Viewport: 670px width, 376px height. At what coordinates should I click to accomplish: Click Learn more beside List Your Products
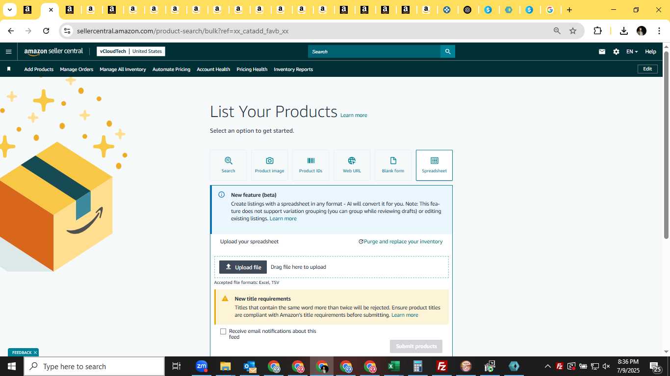[354, 115]
